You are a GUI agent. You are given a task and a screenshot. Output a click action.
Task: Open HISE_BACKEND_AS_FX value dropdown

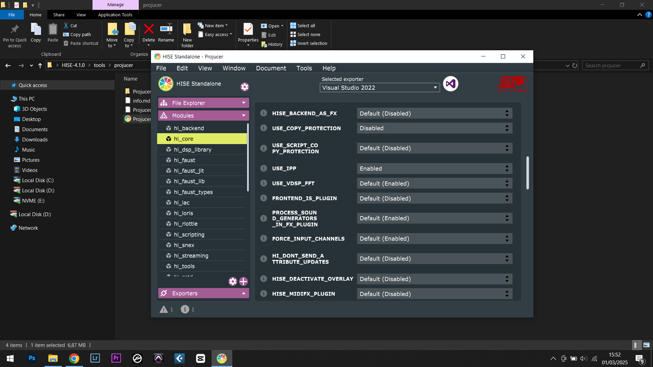tap(435, 113)
